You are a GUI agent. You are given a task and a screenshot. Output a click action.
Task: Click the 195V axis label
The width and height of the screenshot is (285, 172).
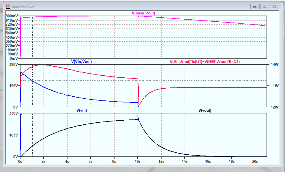coord(13,86)
